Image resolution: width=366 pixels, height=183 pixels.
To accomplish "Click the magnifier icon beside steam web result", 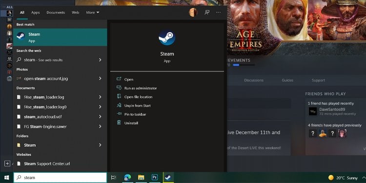I will (x=19, y=60).
